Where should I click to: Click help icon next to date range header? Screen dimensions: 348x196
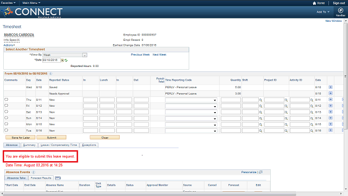pyautogui.click(x=51, y=73)
